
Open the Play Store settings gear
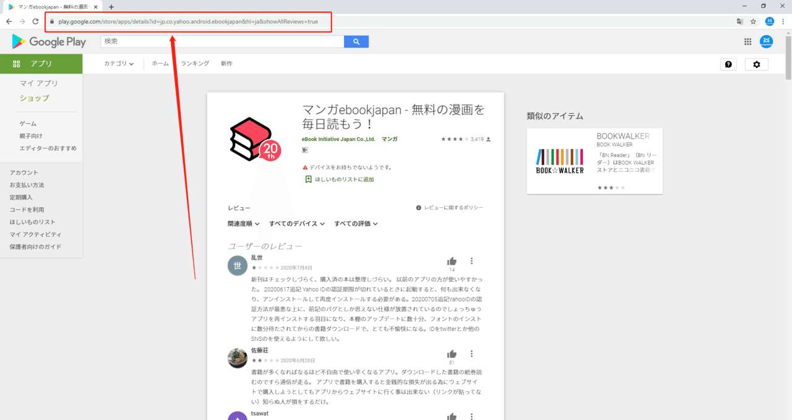point(756,64)
